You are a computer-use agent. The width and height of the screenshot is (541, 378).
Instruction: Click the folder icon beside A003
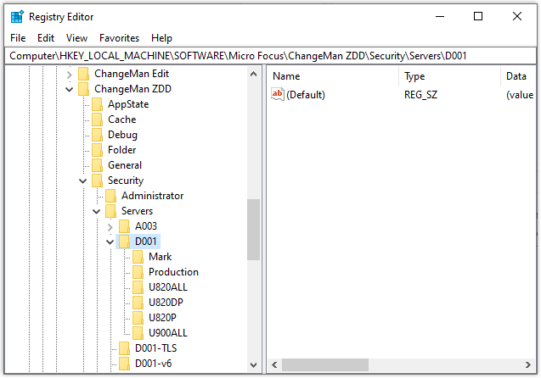pos(124,226)
